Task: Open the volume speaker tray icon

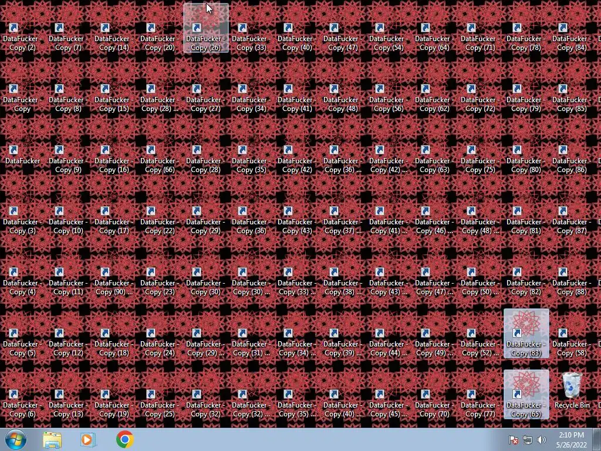Action: [x=541, y=440]
